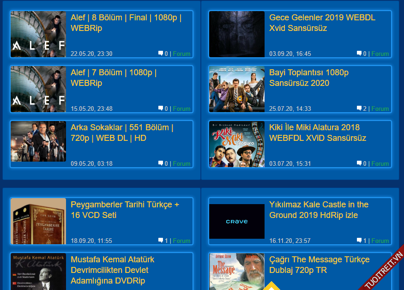The width and height of the screenshot is (404, 290).
Task: Open Gece Gelenler 2019 WEBDL title link
Action: (322, 23)
